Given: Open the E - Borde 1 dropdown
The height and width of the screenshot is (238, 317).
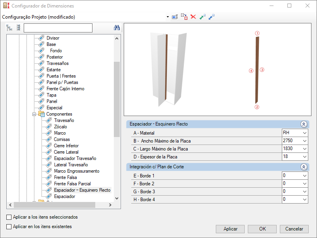Looking at the screenshot, I should click(305, 175).
